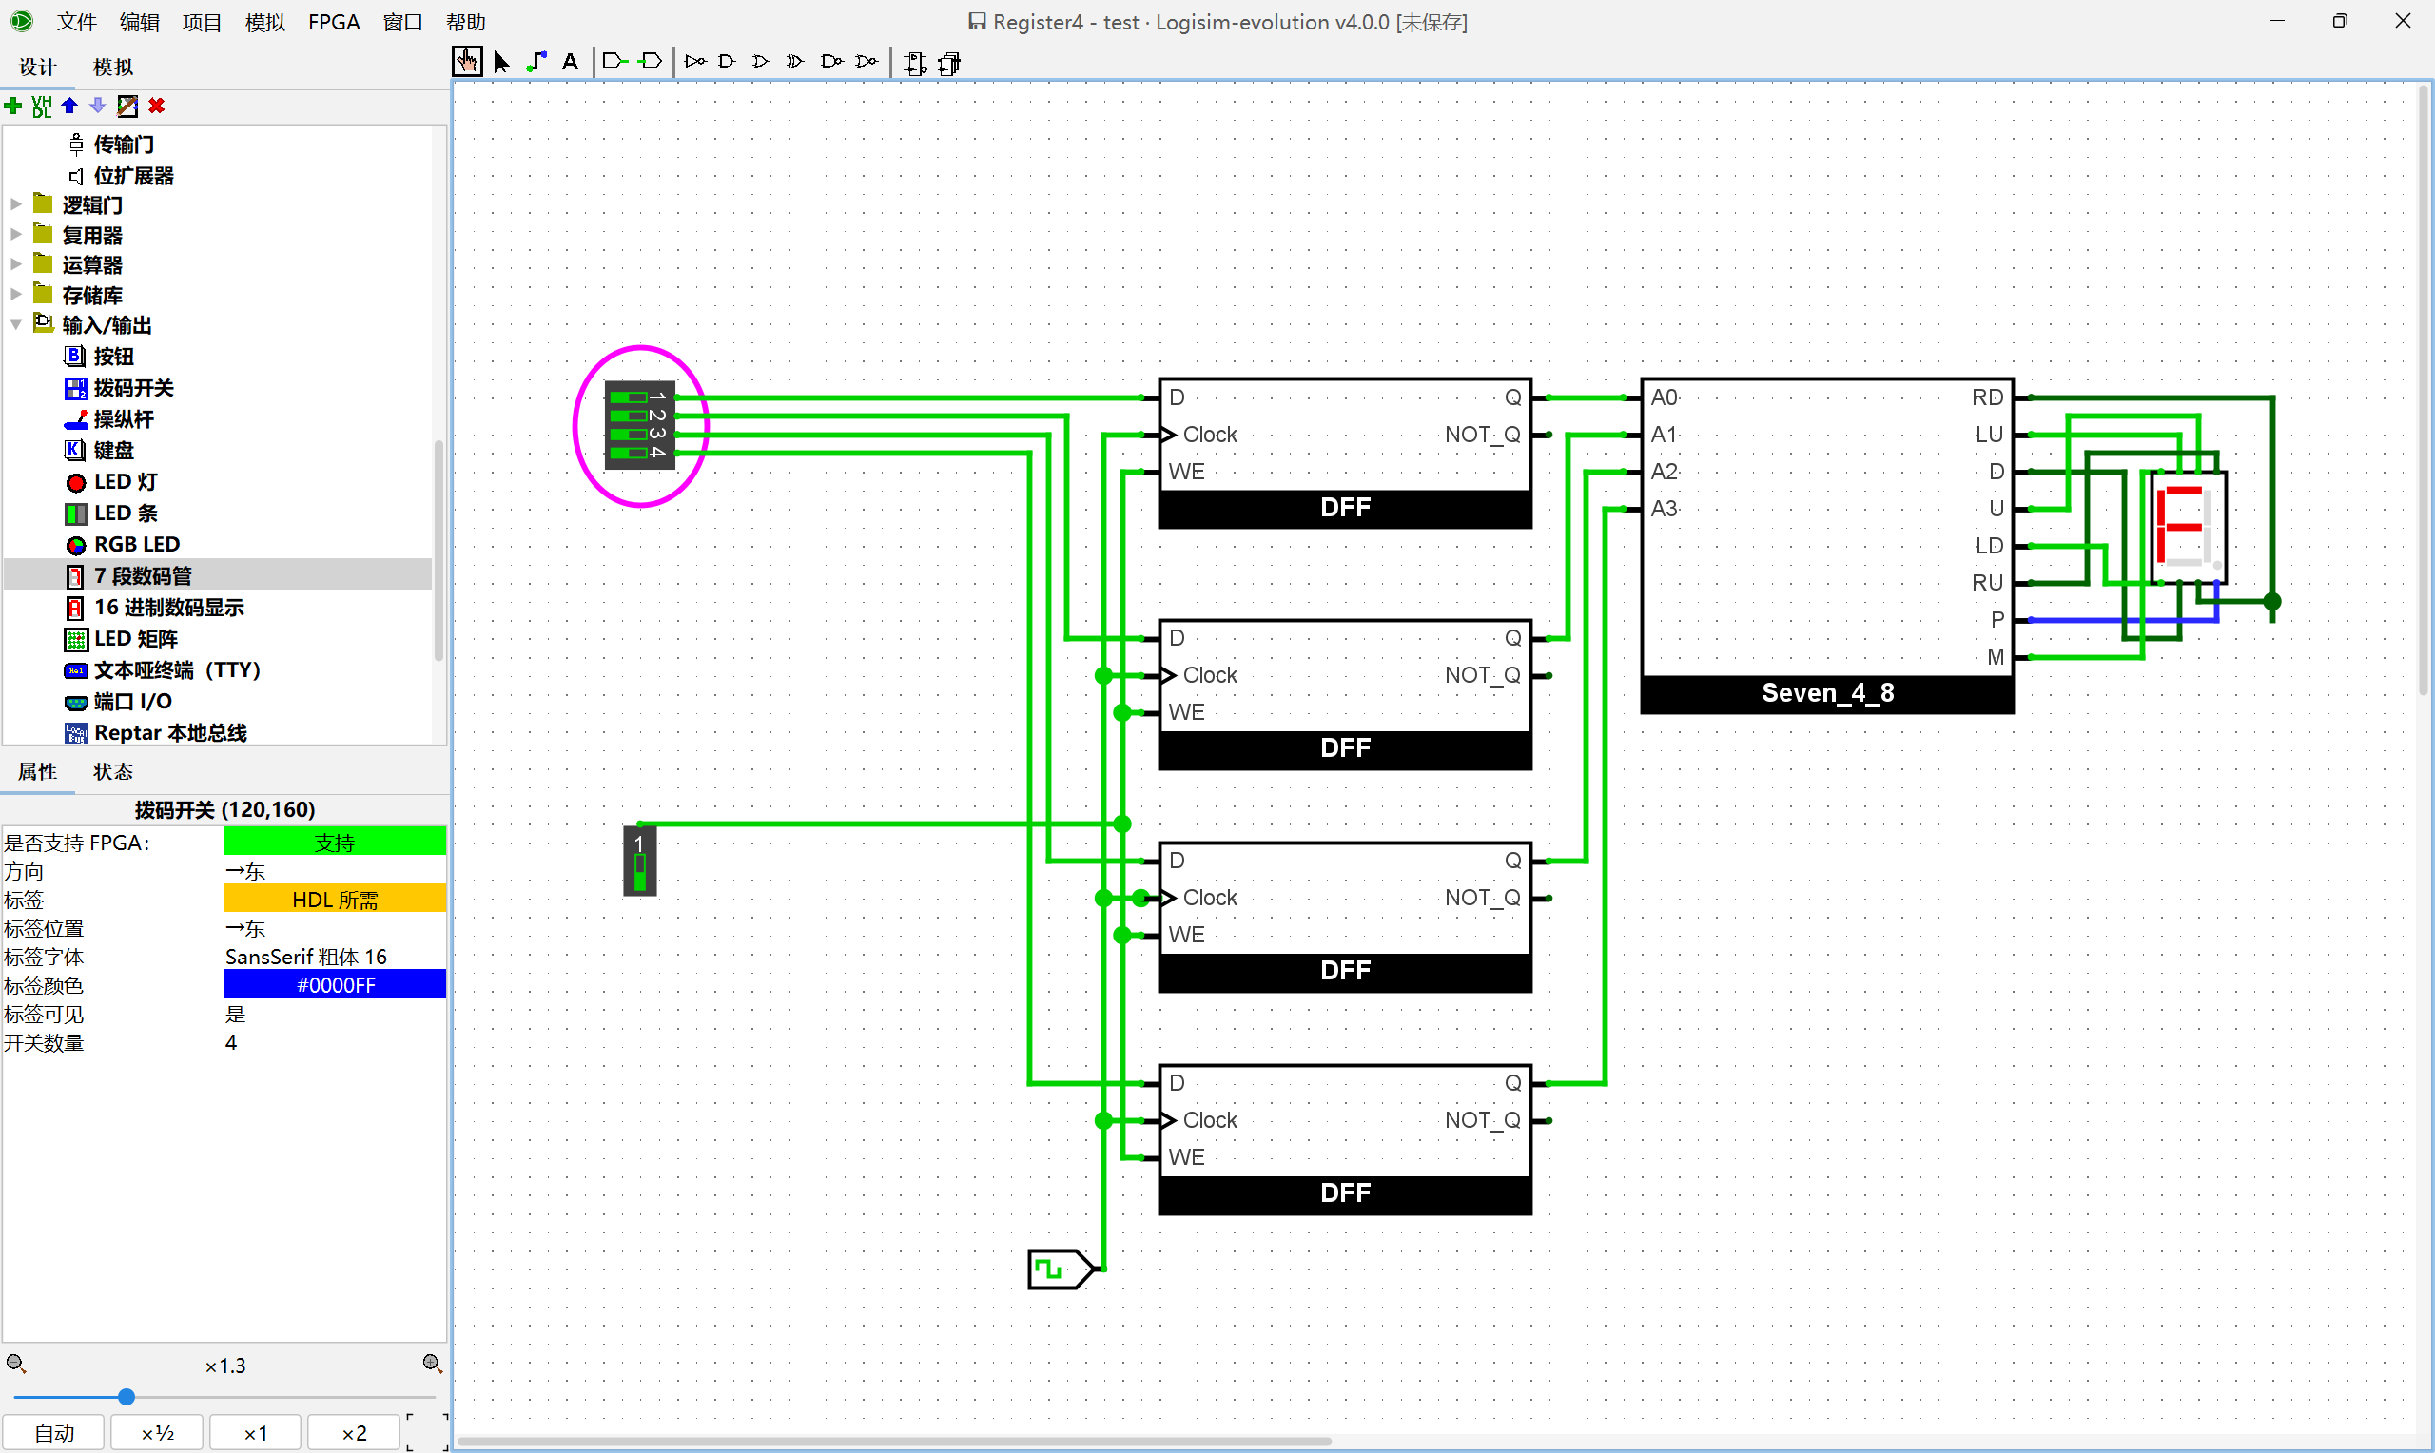The width and height of the screenshot is (2435, 1453).
Task: Toggle the bottom switch of the 4-way DIP switch
Action: [x=628, y=453]
